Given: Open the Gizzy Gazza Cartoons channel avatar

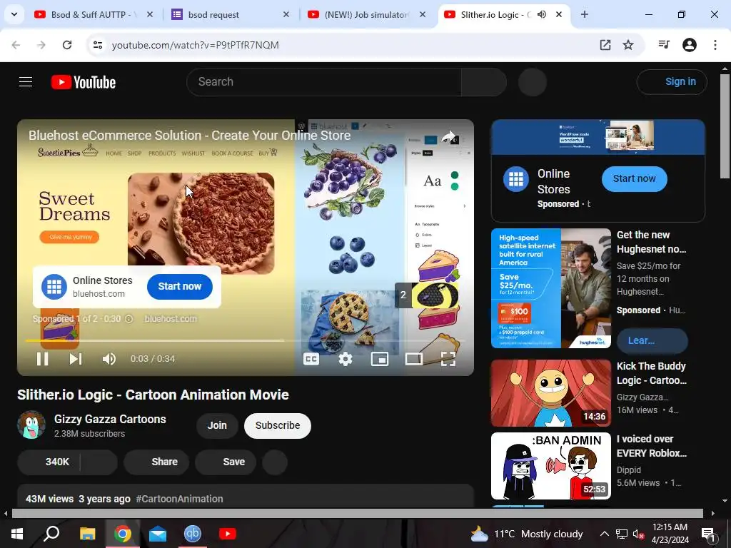Looking at the screenshot, I should pyautogui.click(x=31, y=425).
